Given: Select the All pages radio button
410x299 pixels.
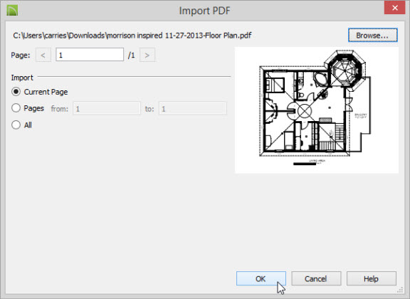Looking at the screenshot, I should [x=16, y=125].
